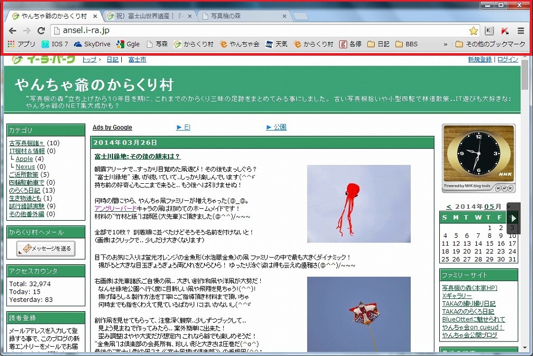Switch to the やんちゃ爺のからくり村 tab
The height and width of the screenshot is (356, 533).
(x=54, y=16)
